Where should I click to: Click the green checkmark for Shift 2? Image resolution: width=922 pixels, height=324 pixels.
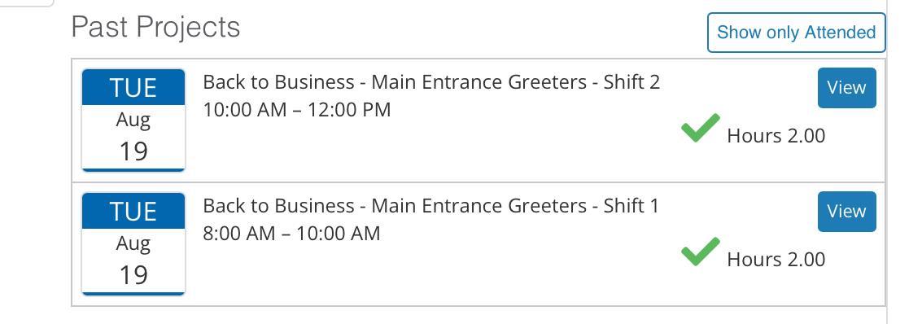pyautogui.click(x=701, y=128)
